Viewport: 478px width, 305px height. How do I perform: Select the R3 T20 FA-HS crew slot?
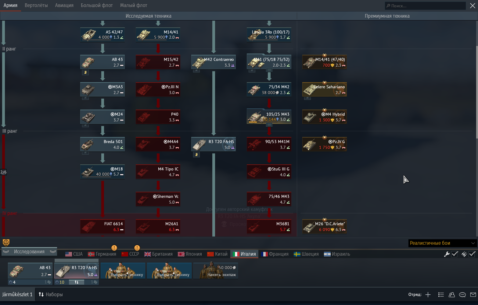coord(77,271)
